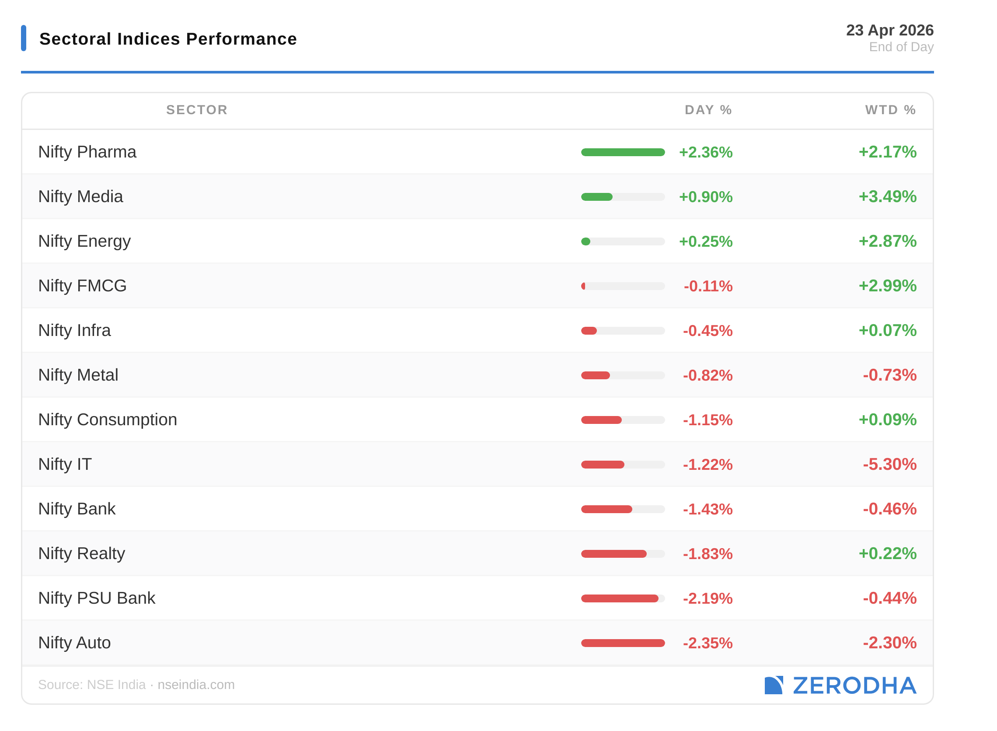Click the 23 Apr 2026 date
Image resolution: width=997 pixels, height=731 pixels.
pyautogui.click(x=889, y=30)
